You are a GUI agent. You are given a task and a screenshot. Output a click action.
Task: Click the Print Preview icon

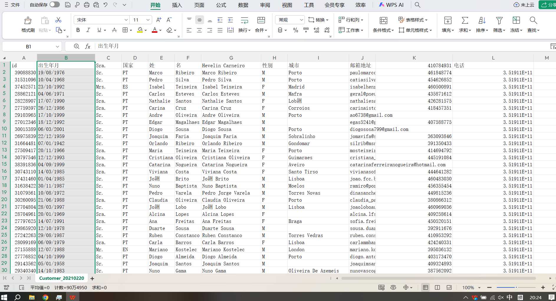[x=96, y=5]
